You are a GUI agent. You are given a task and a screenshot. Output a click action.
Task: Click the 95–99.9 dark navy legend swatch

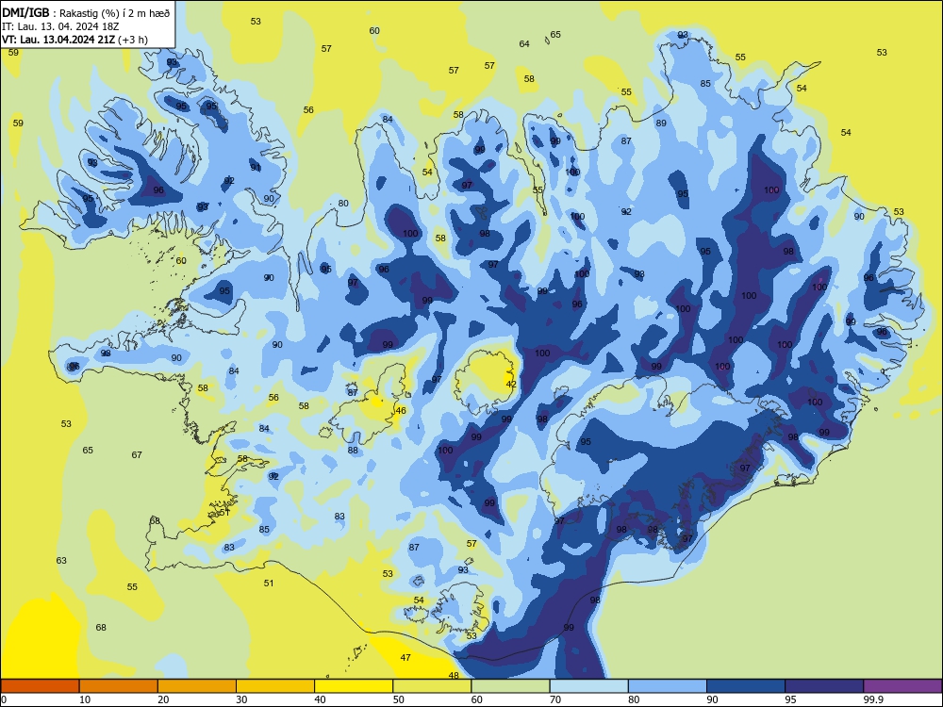coord(824,686)
